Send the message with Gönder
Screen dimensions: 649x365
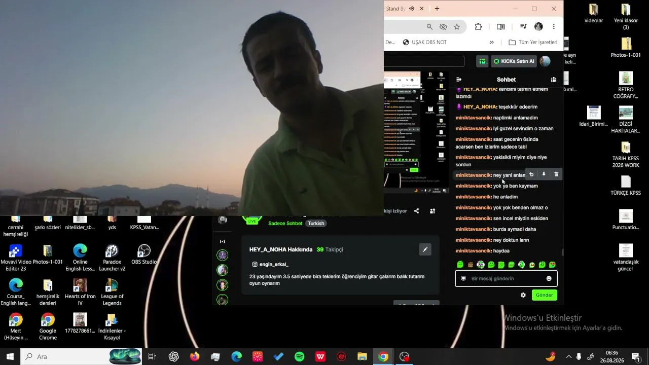[x=544, y=295]
